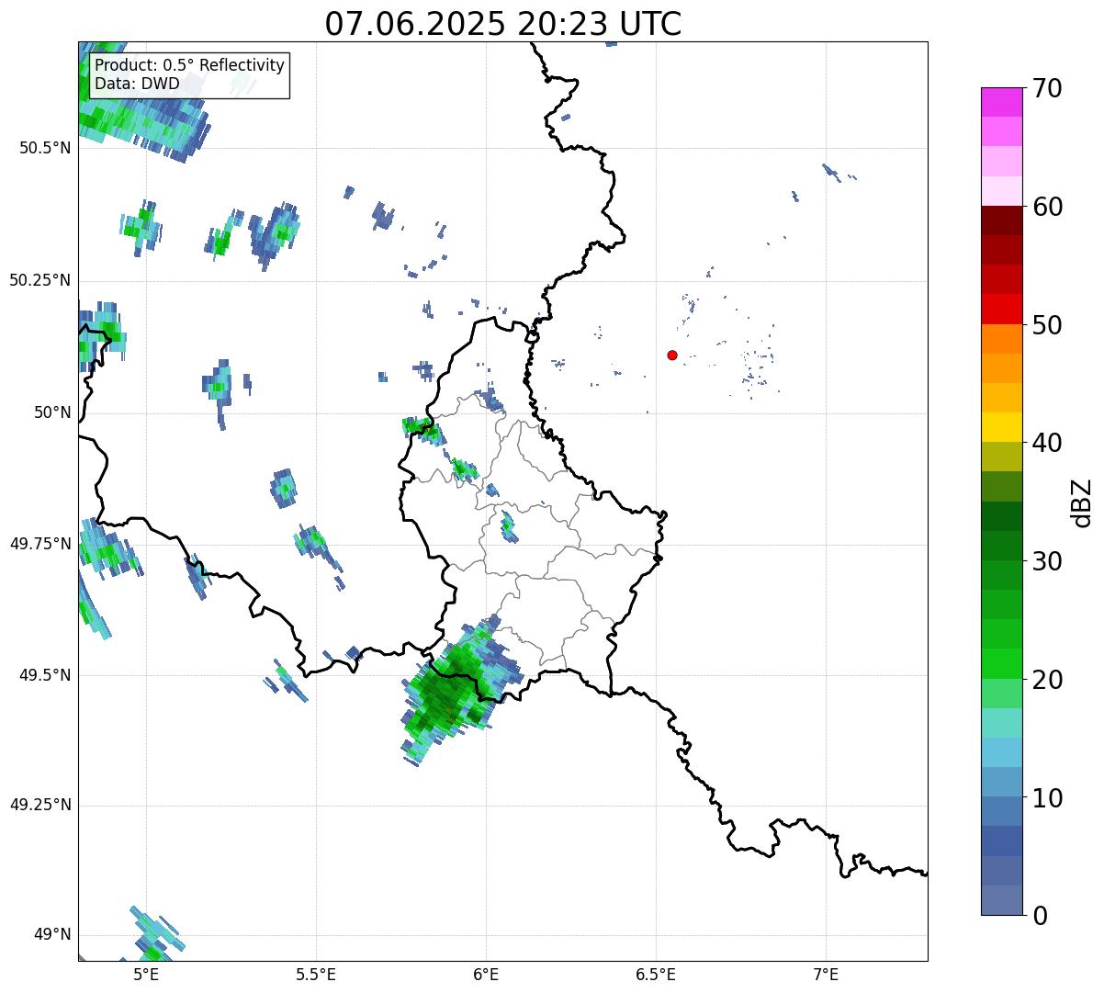Select the 50.25°N latitude label

40,280
